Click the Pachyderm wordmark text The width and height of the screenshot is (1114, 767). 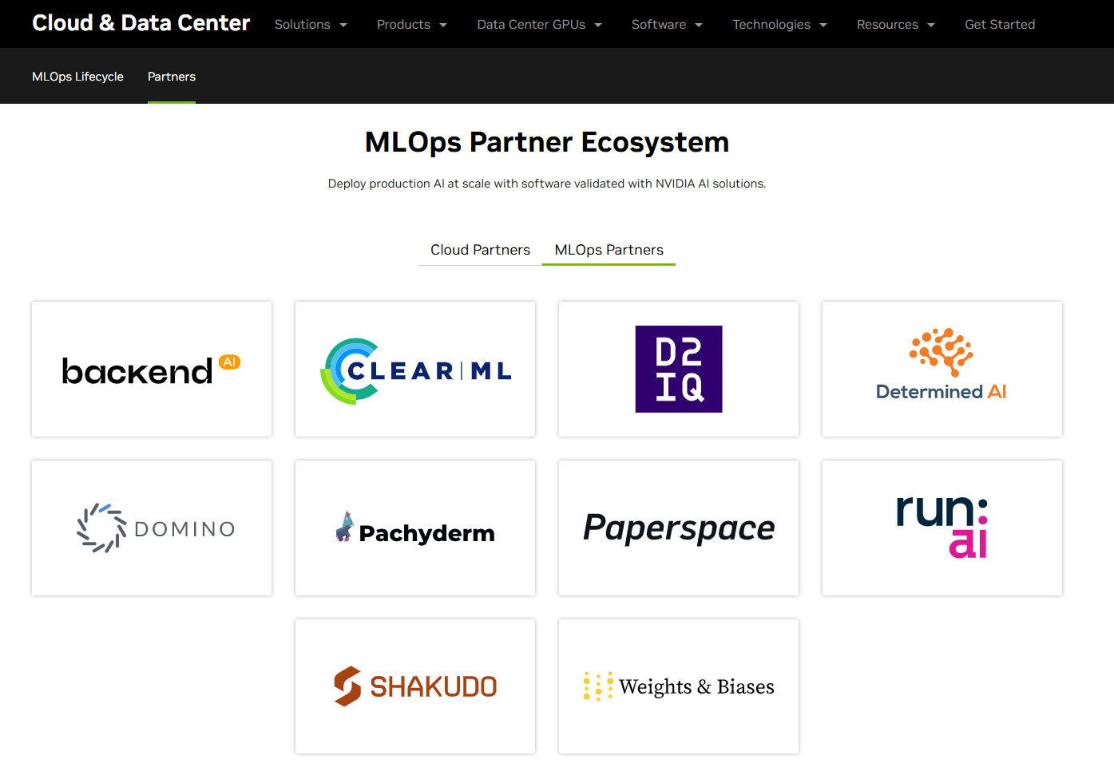tap(427, 533)
